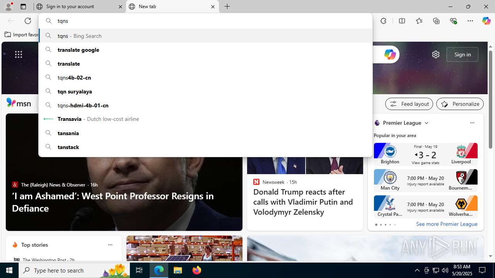Choose the 'translate' suggestion

click(205, 63)
